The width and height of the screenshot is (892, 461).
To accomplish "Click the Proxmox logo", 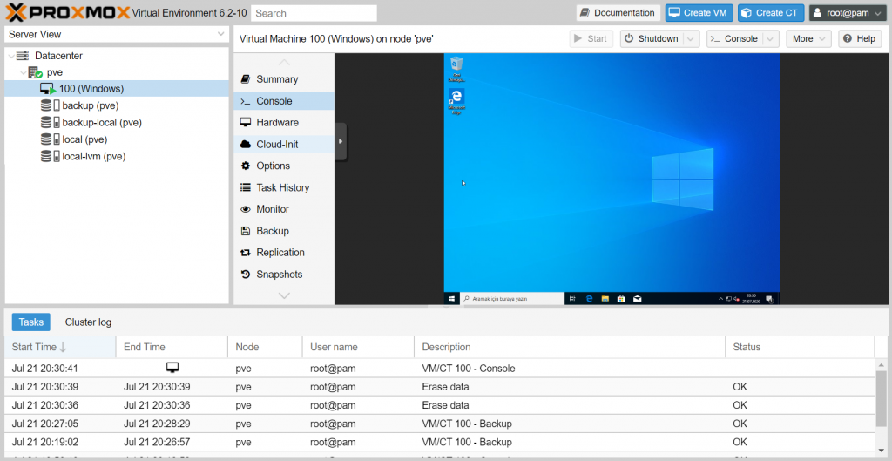I will pyautogui.click(x=66, y=12).
